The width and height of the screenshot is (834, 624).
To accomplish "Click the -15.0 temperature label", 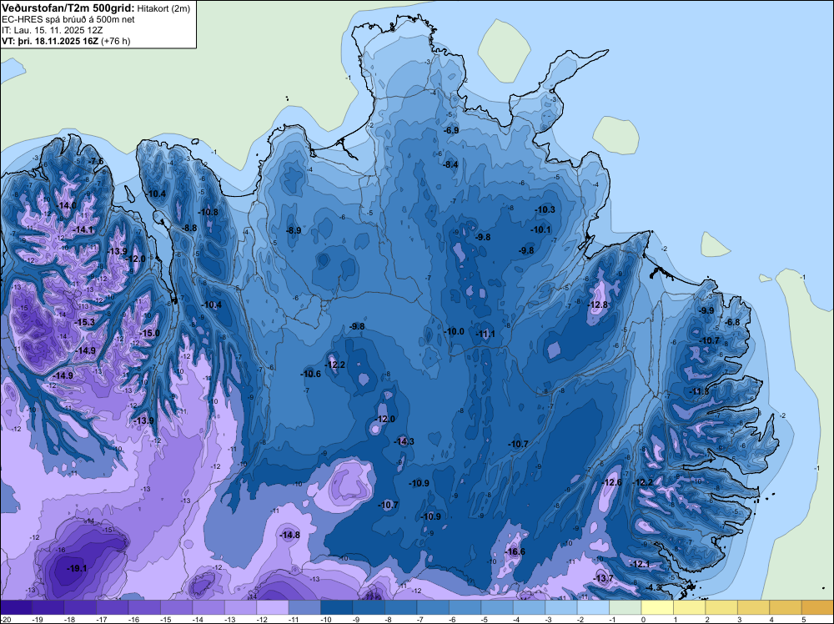I will 149,333.
